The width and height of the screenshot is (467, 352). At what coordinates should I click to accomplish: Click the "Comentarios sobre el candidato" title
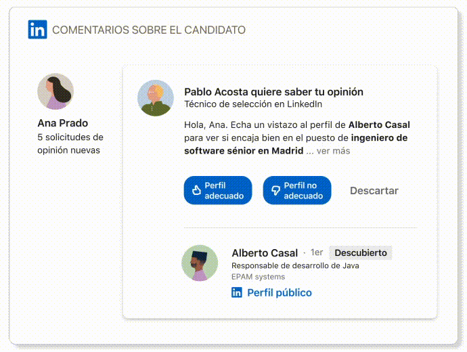tap(149, 30)
